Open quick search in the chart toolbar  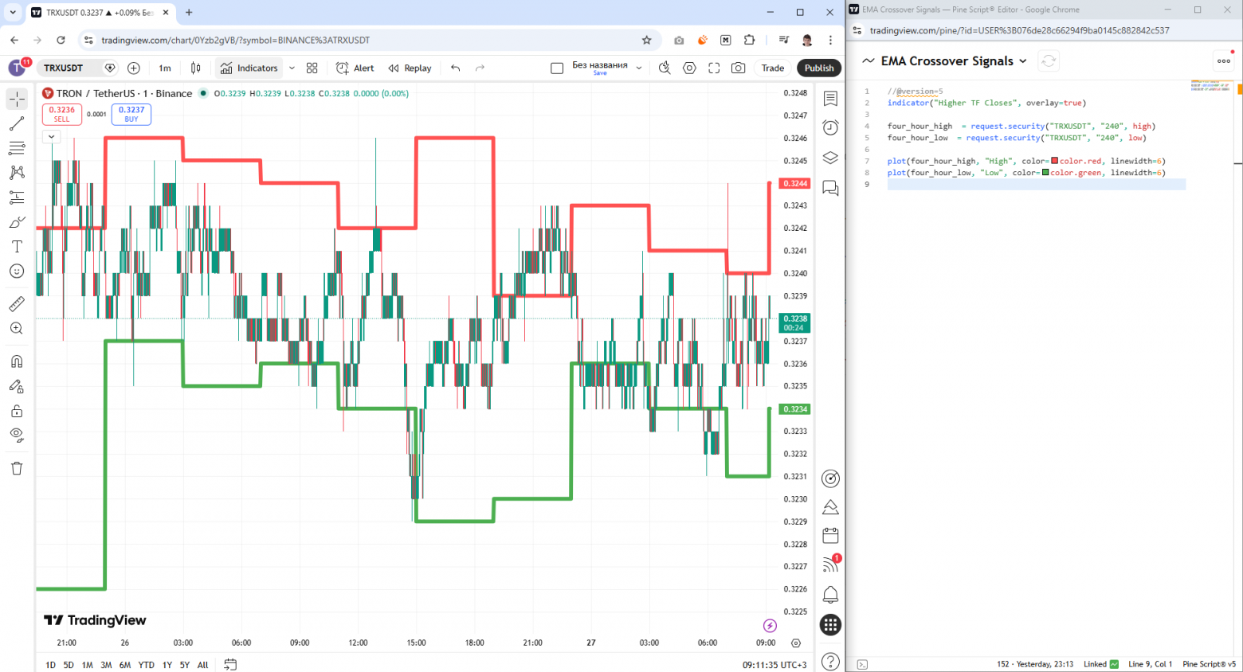pos(665,68)
